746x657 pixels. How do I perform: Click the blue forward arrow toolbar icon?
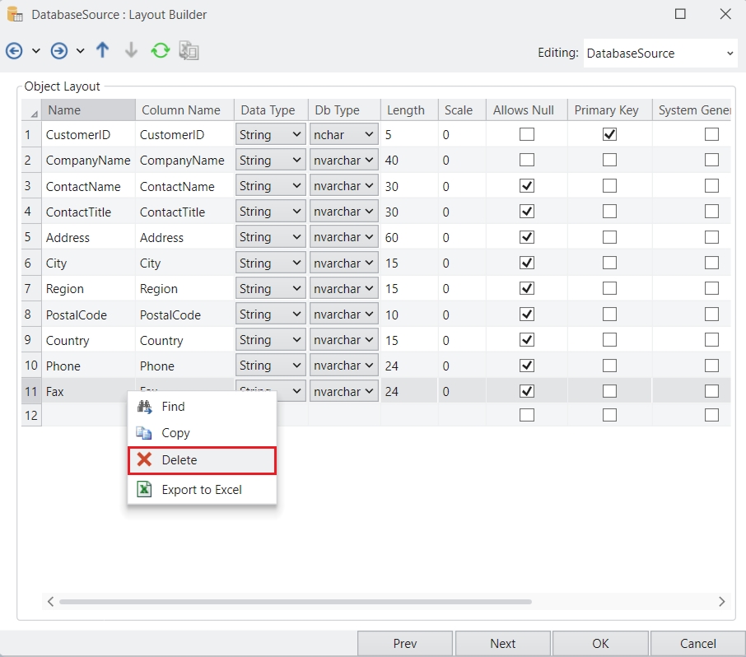(x=59, y=51)
